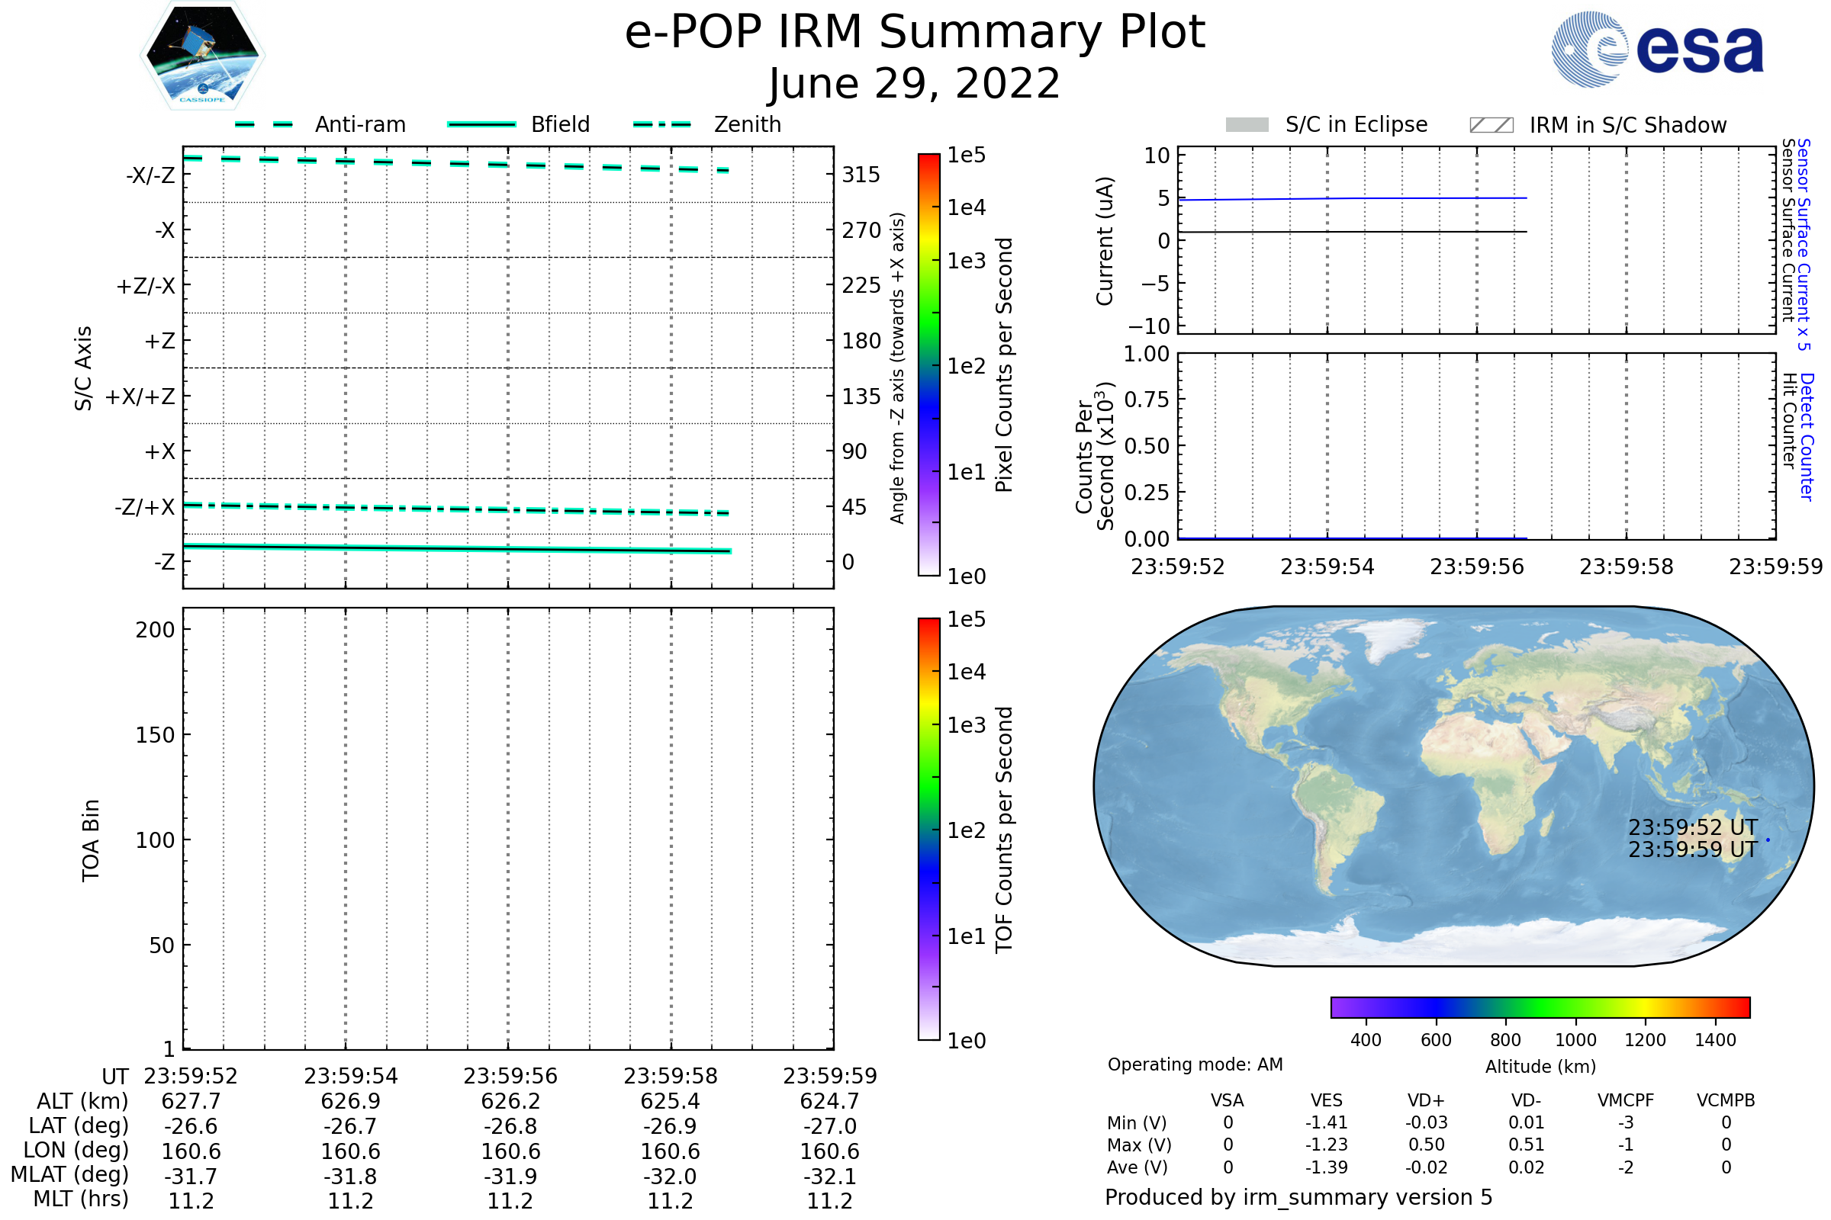Screen dimensions: 1831x1220
Task: Click the Pixel Counts per Second colorbar
Action: (928, 364)
